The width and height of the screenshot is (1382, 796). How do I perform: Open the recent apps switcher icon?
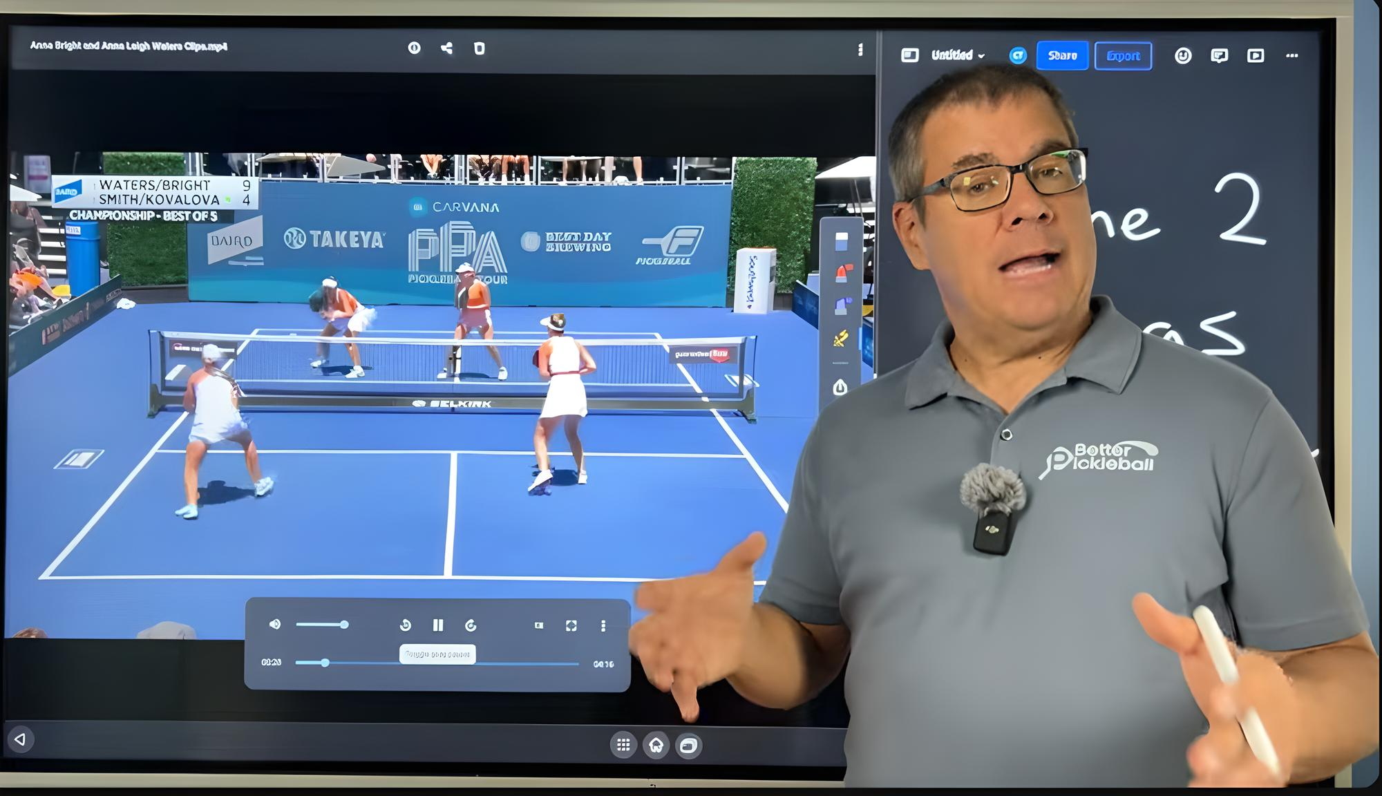(689, 745)
